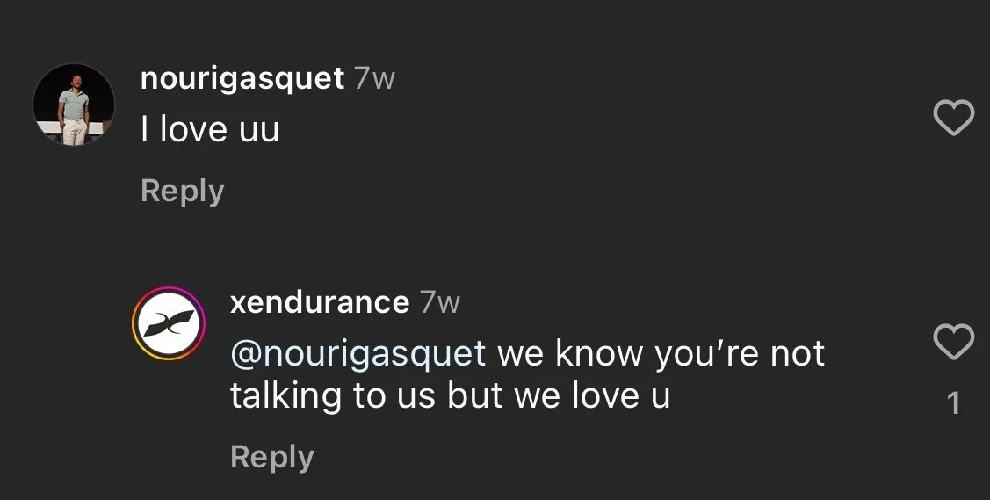990x500 pixels.
Task: Select the "we know you're not" text line
Action: pos(661,353)
